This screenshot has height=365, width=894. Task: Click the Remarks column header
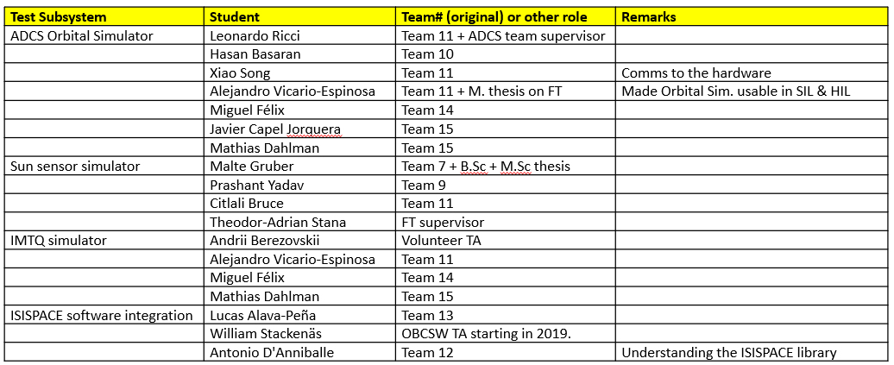coord(649,16)
